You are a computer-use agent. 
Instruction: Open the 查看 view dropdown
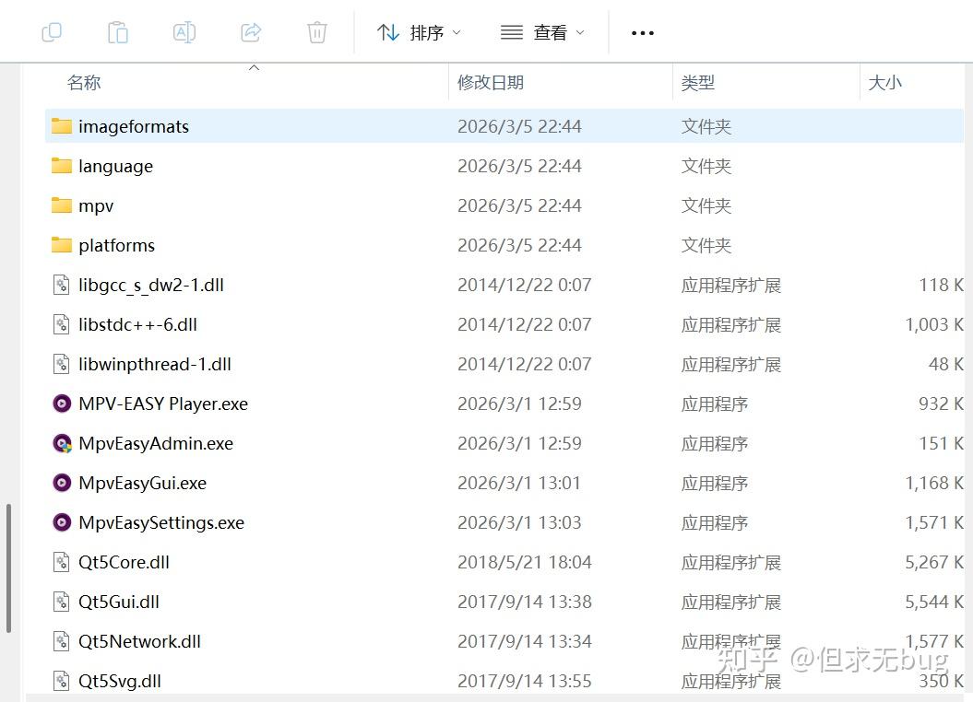tap(542, 32)
